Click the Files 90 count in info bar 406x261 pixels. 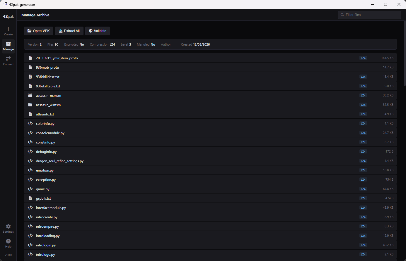(x=53, y=44)
